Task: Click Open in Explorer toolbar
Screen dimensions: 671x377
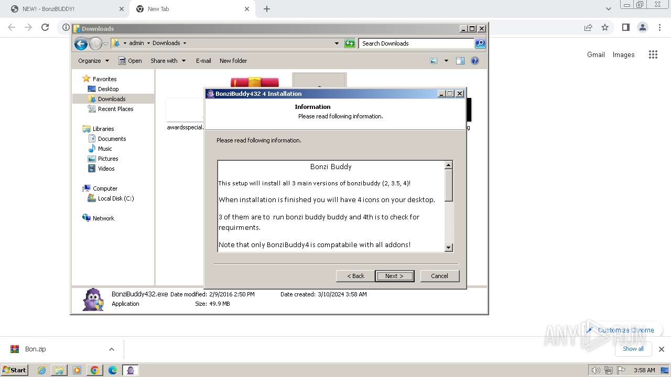Action: (x=130, y=61)
